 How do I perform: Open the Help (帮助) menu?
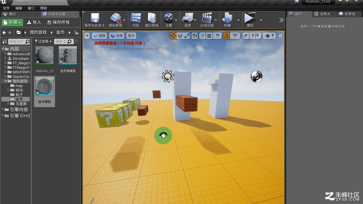click(44, 8)
